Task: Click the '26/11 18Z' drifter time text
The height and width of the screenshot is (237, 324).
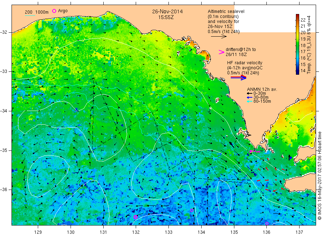Action: [236, 55]
